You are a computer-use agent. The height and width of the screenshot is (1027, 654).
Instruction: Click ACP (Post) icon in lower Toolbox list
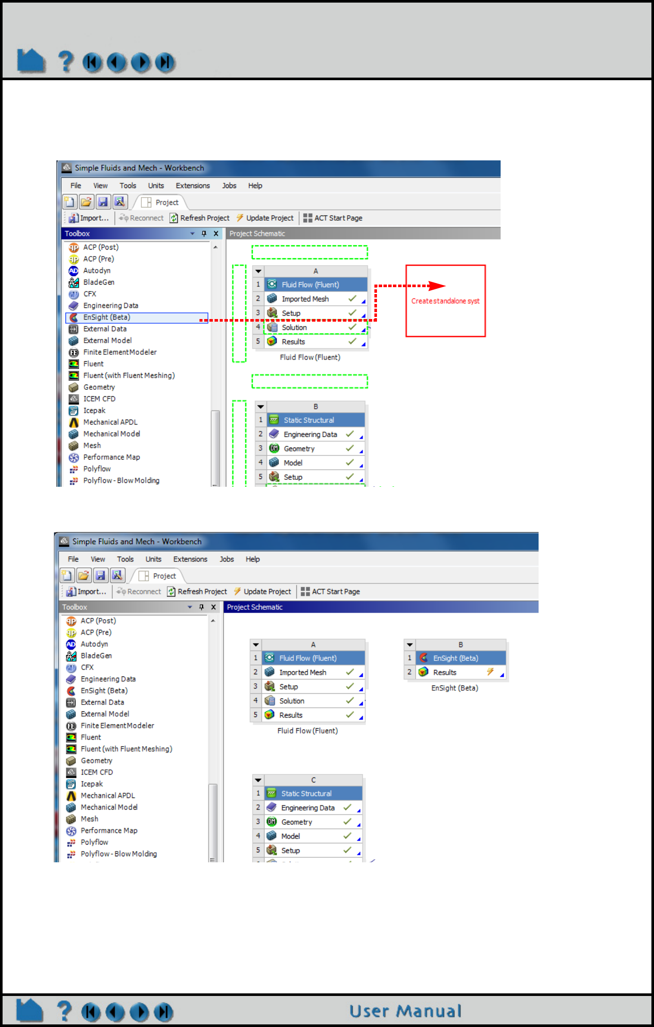click(x=71, y=621)
